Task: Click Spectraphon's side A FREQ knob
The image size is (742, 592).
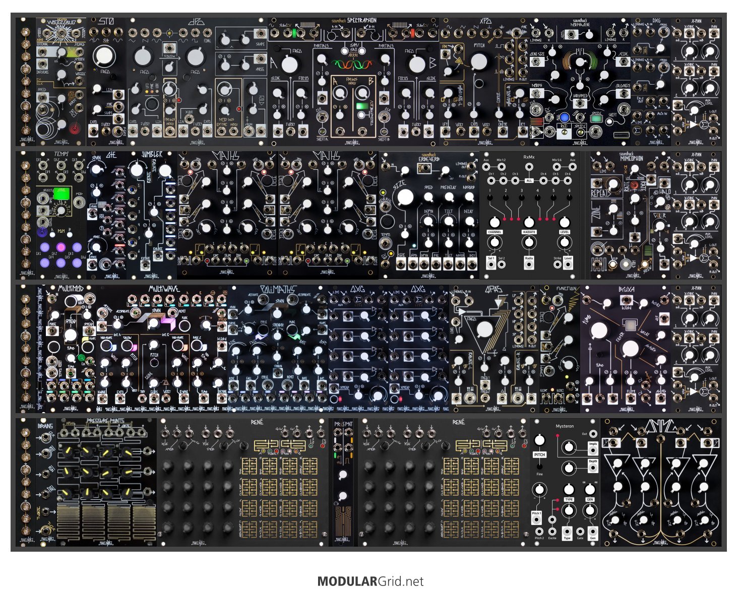Action: pos(289,64)
